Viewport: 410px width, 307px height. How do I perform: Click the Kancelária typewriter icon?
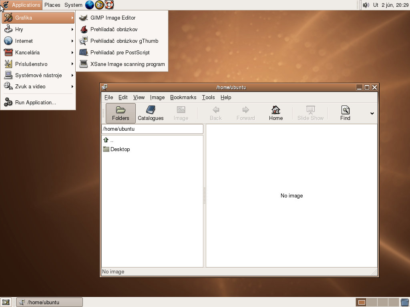tap(8, 52)
